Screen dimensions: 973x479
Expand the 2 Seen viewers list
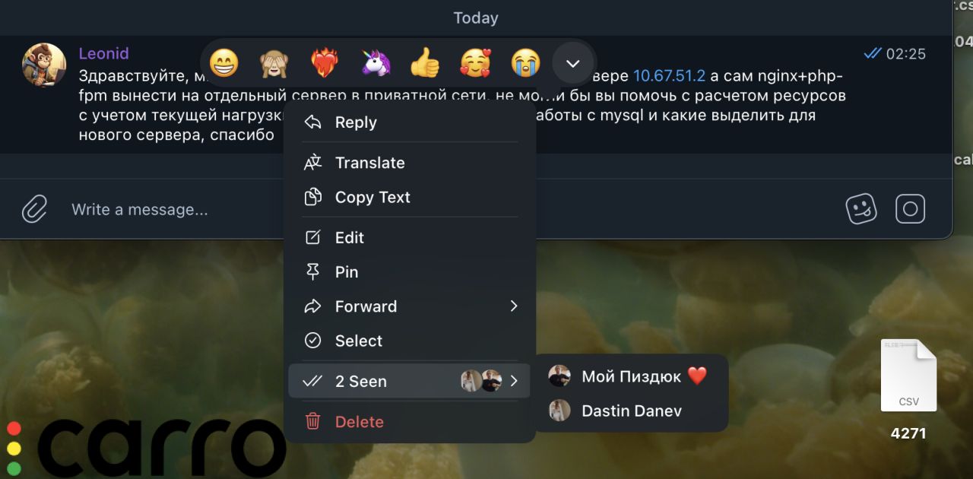pos(409,381)
